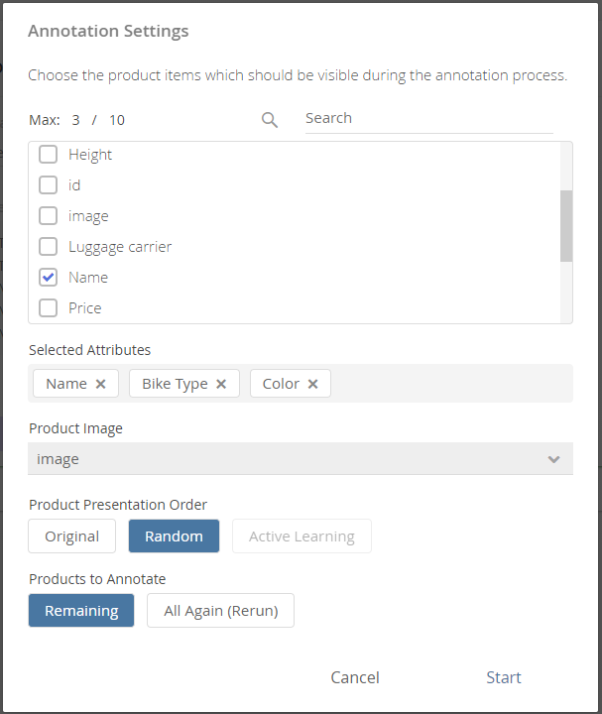This screenshot has width=602, height=714.
Task: Enable the id attribute checkbox
Action: point(48,185)
